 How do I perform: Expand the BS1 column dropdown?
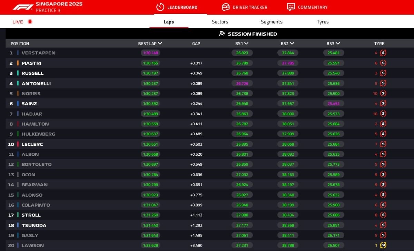(x=246, y=44)
